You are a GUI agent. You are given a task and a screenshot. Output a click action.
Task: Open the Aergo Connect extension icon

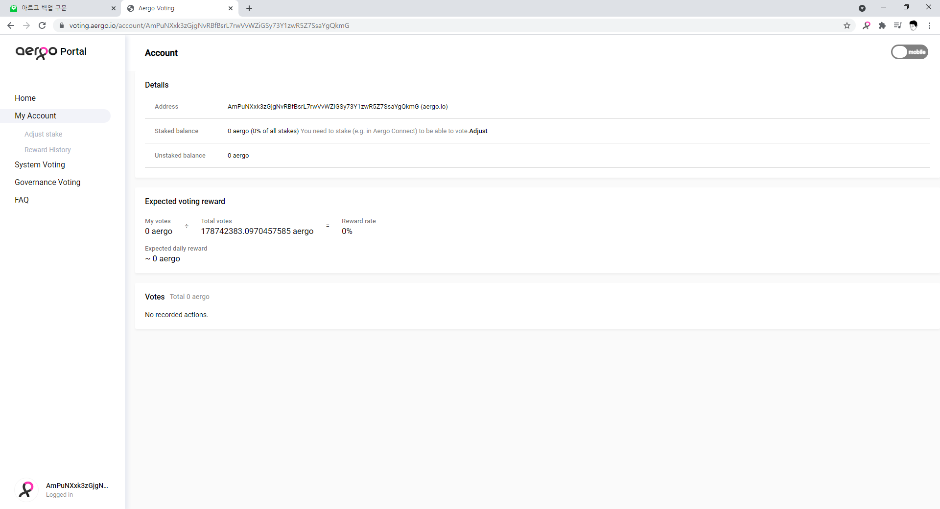(867, 25)
